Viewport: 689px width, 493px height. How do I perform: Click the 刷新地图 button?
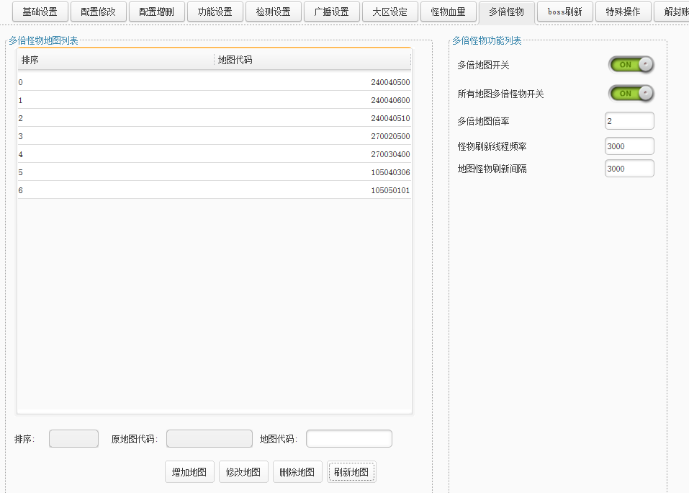pos(351,472)
